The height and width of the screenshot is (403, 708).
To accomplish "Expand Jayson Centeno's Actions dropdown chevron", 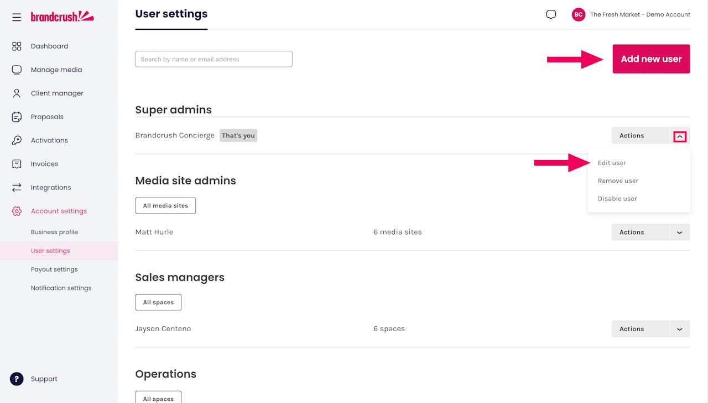I will 680,329.
